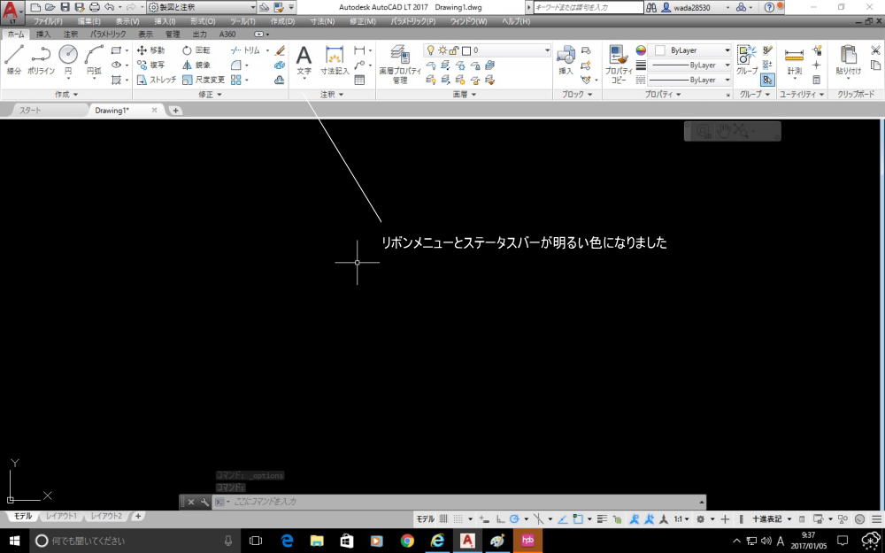Click the 鏡像 (Mirror) tool
The width and height of the screenshot is (885, 553).
[x=196, y=65]
